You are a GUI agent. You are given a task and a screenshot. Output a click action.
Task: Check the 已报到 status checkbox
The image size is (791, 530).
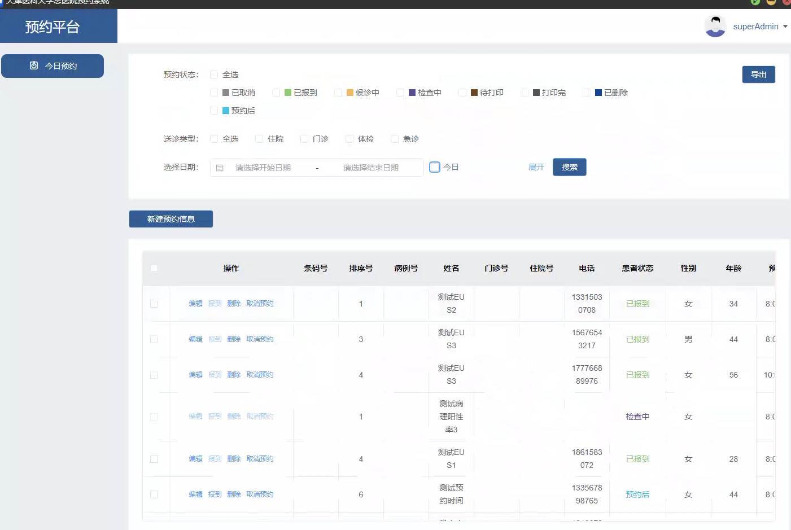point(276,93)
